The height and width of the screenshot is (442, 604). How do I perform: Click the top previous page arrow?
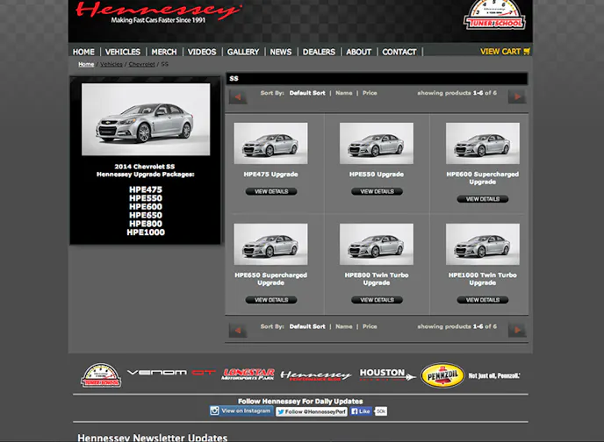[237, 96]
